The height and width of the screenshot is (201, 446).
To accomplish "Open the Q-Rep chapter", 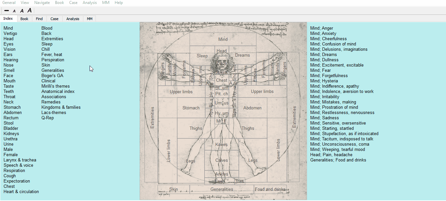I will click(47, 118).
